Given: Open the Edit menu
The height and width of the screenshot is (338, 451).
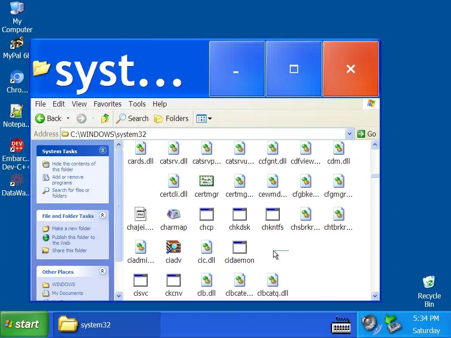Looking at the screenshot, I should [59, 104].
